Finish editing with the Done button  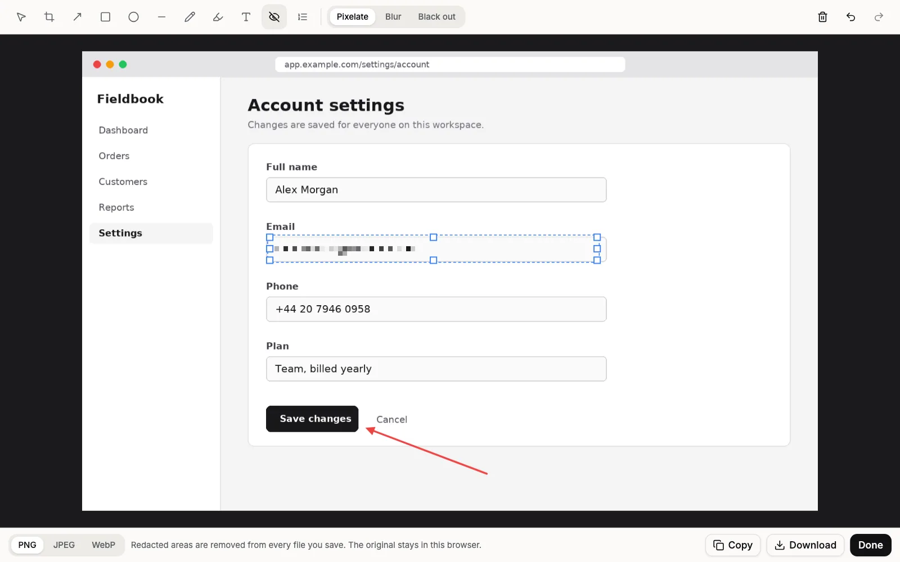coord(871,545)
